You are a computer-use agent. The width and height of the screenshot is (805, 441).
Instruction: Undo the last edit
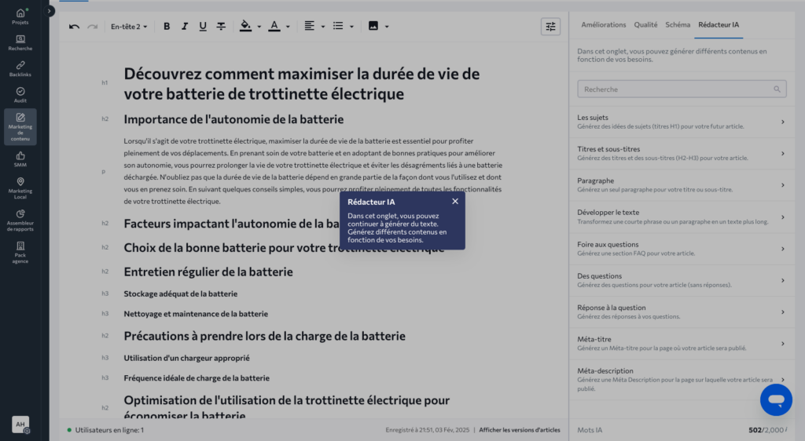pos(74,27)
